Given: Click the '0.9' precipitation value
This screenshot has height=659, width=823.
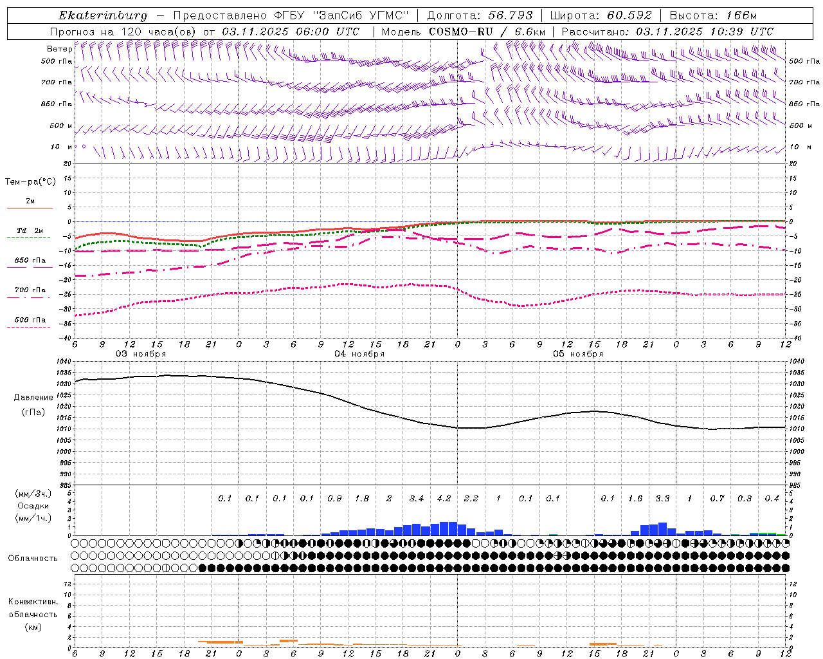Looking at the screenshot, I should pos(334,498).
